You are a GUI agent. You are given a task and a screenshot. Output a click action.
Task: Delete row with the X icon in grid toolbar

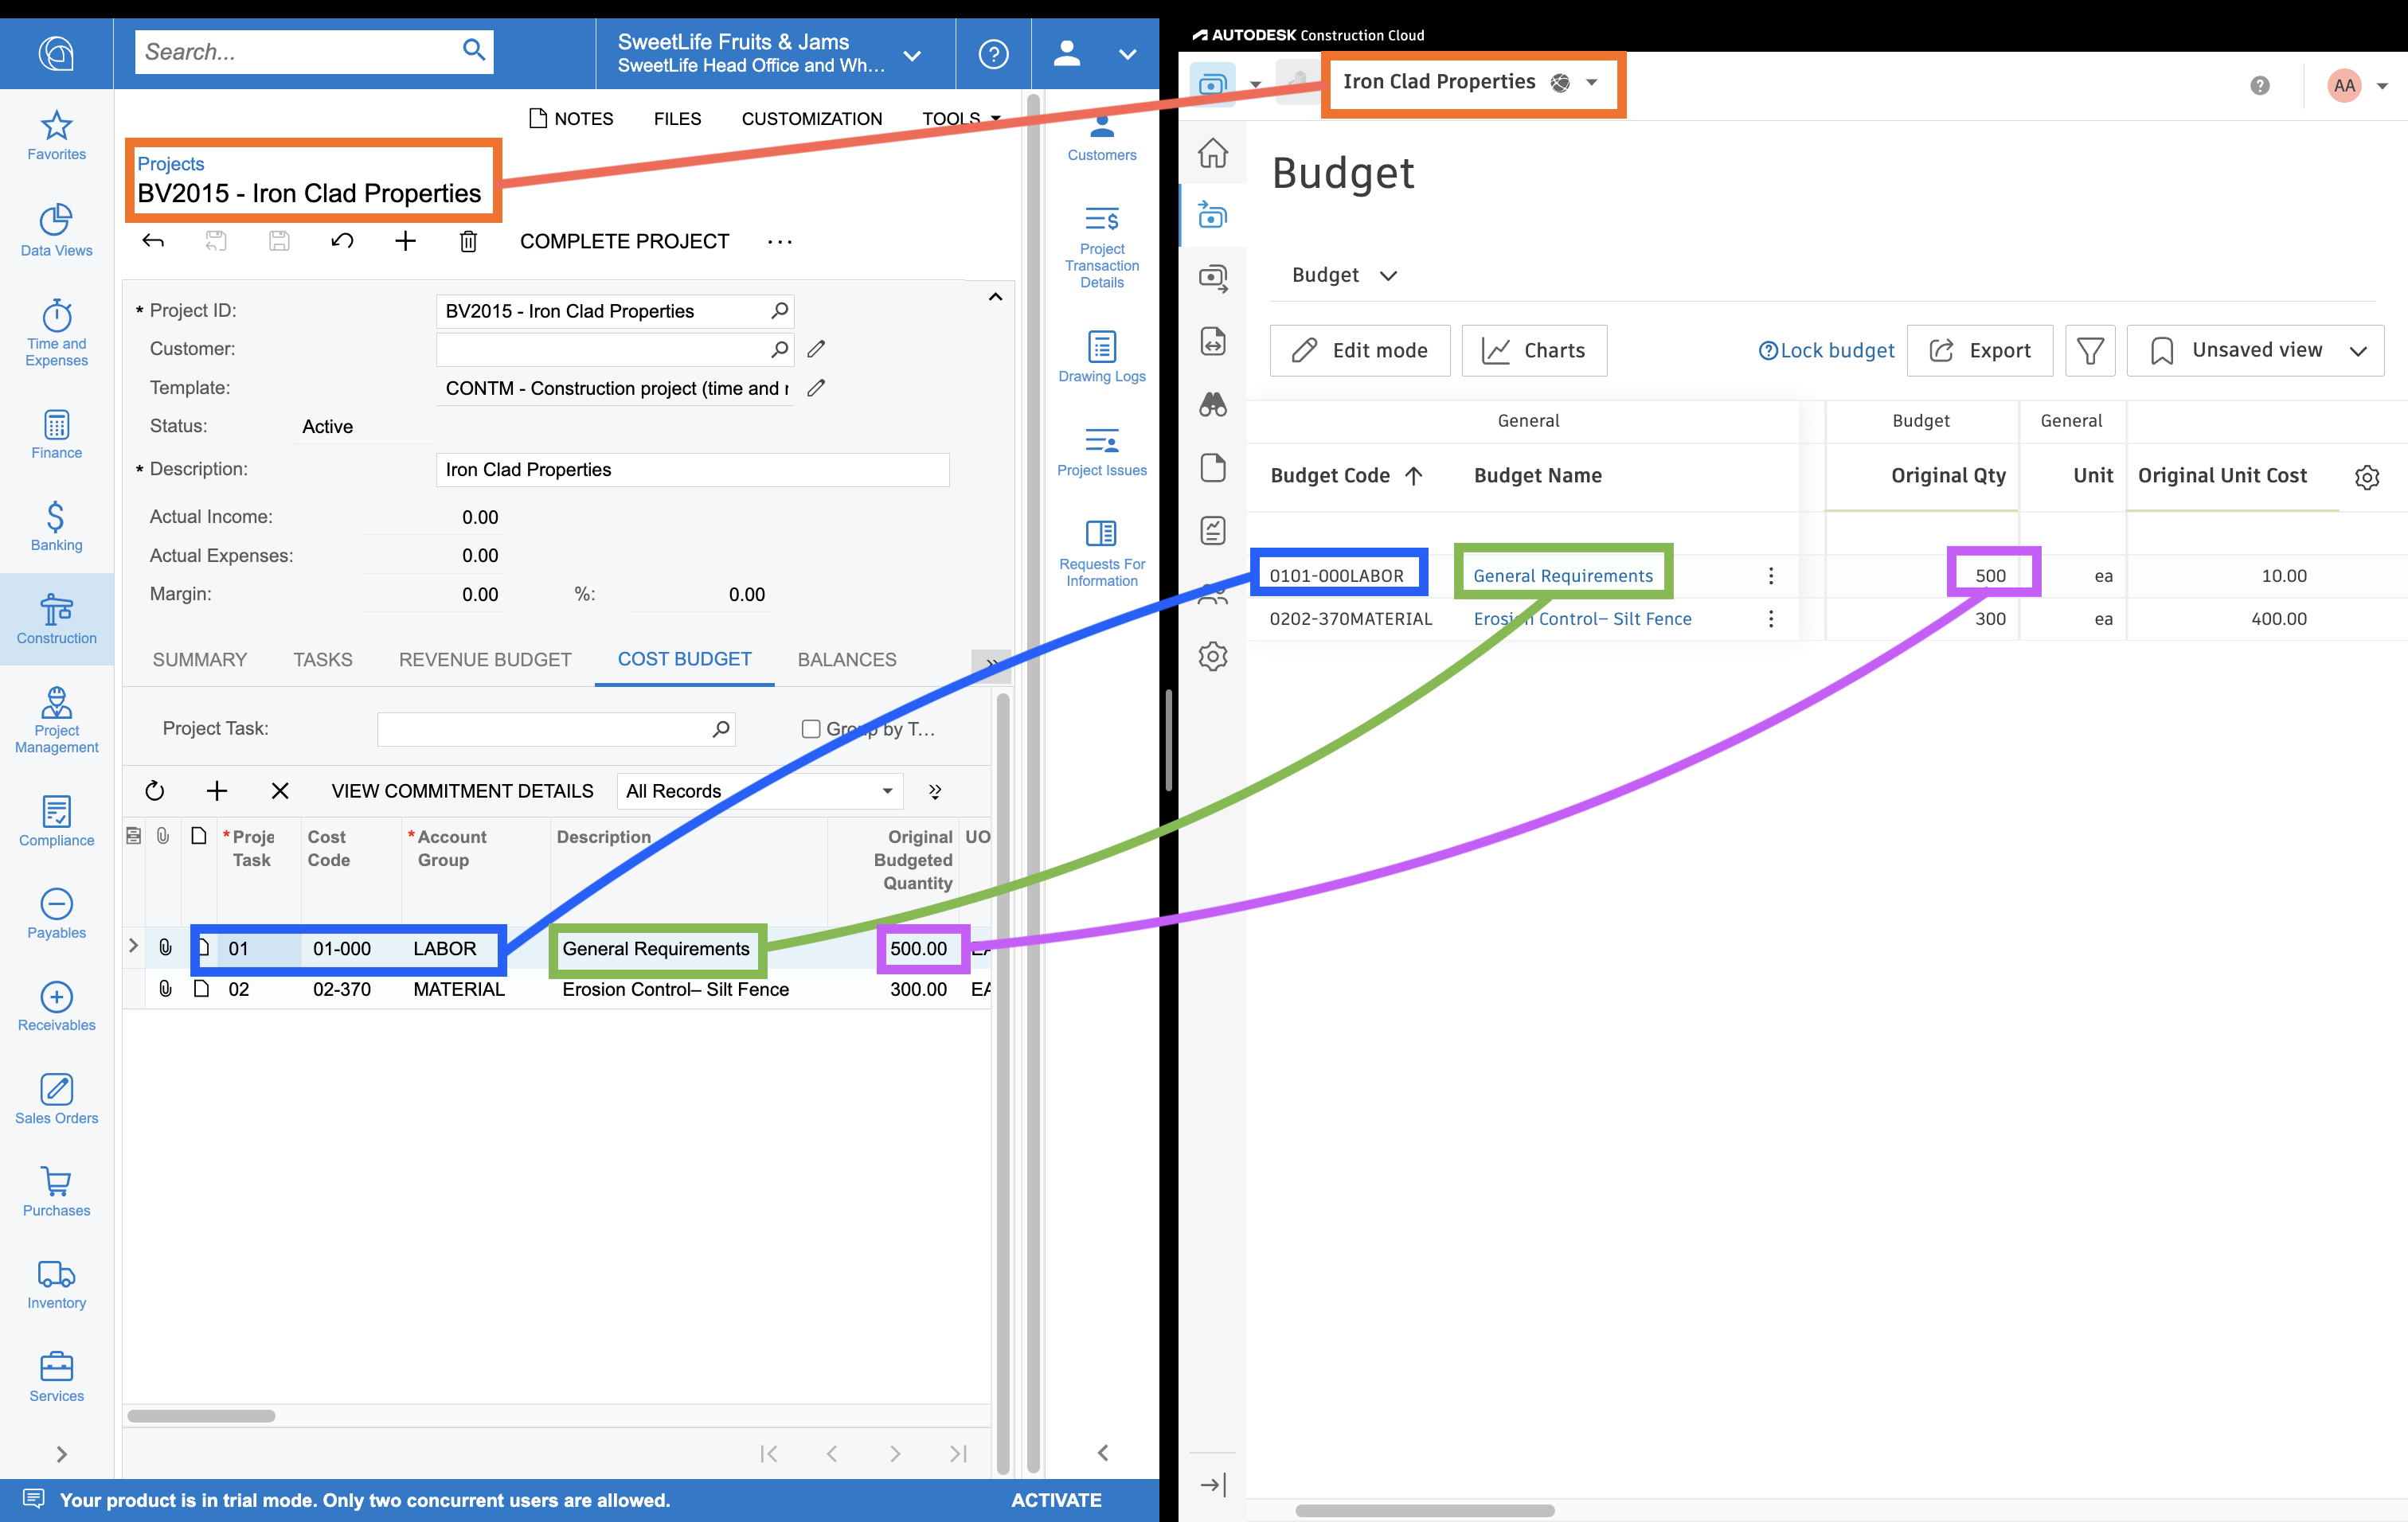tap(280, 790)
